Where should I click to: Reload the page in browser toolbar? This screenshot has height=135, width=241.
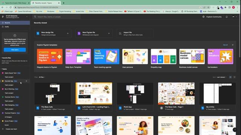(11, 7)
